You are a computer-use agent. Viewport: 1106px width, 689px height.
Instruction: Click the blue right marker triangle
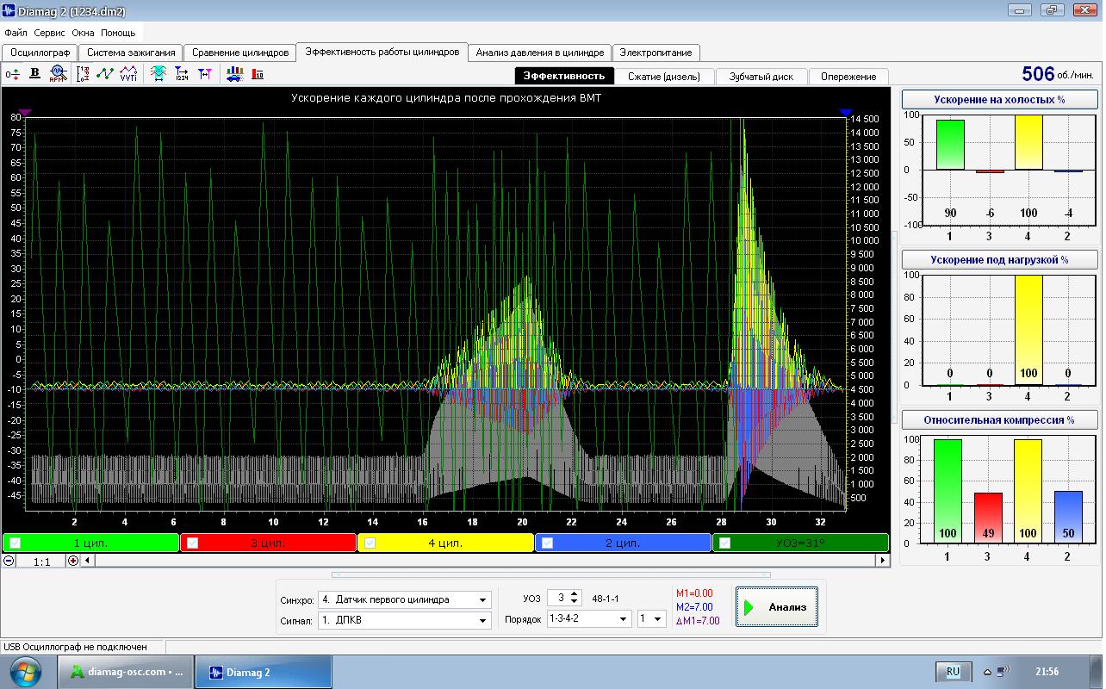point(846,113)
